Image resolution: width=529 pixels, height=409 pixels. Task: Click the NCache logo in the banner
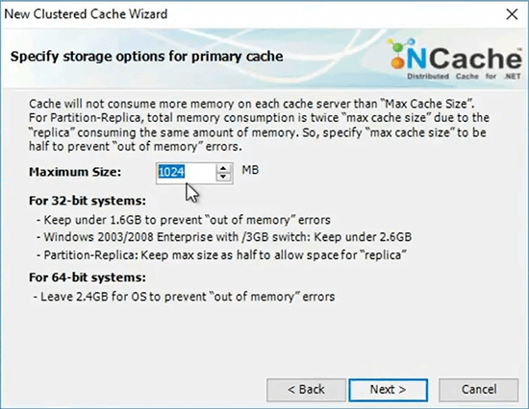point(455,59)
